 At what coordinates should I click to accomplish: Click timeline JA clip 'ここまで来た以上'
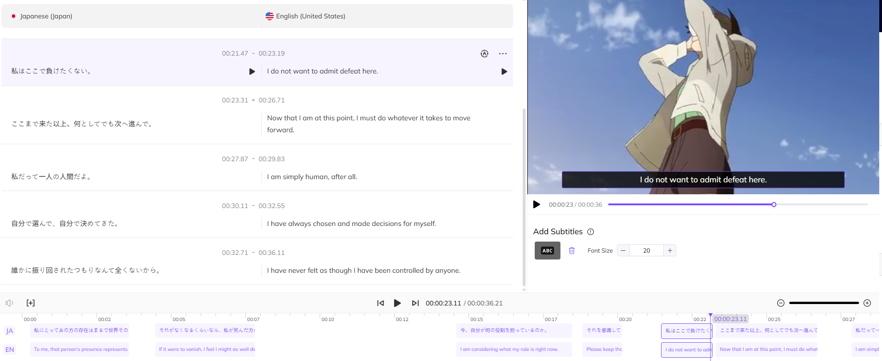pos(767,331)
